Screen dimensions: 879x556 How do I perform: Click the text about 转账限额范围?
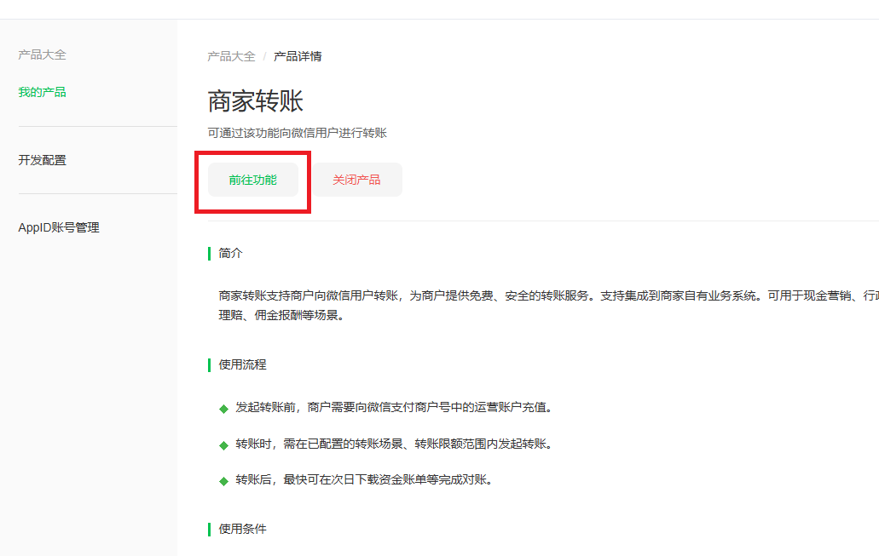pos(393,444)
